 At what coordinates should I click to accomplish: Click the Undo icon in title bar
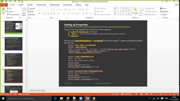point(10,1)
